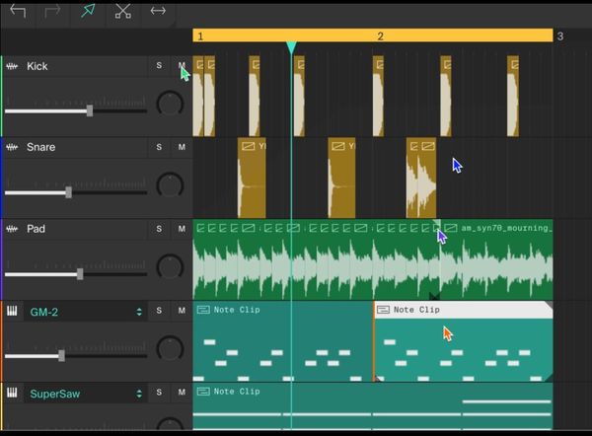The height and width of the screenshot is (436, 592).
Task: Mute the Kick track
Action: pyautogui.click(x=182, y=66)
